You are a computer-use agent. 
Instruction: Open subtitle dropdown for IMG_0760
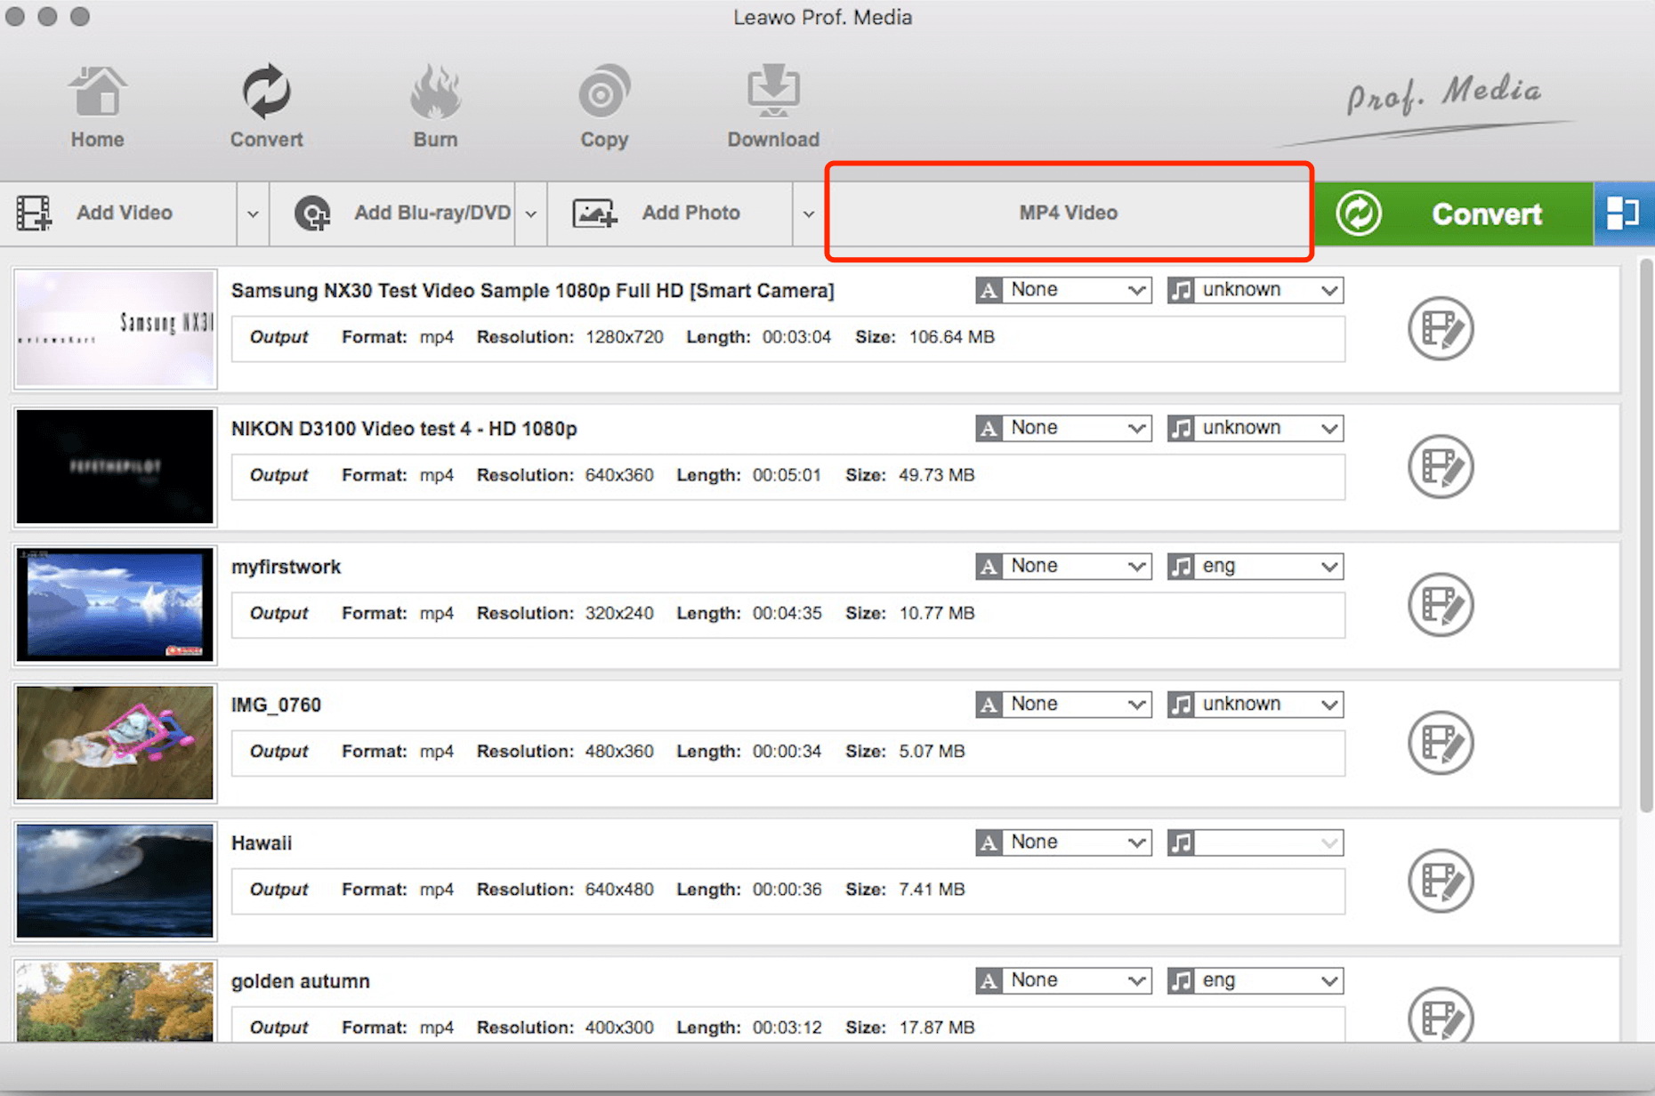pos(1063,704)
